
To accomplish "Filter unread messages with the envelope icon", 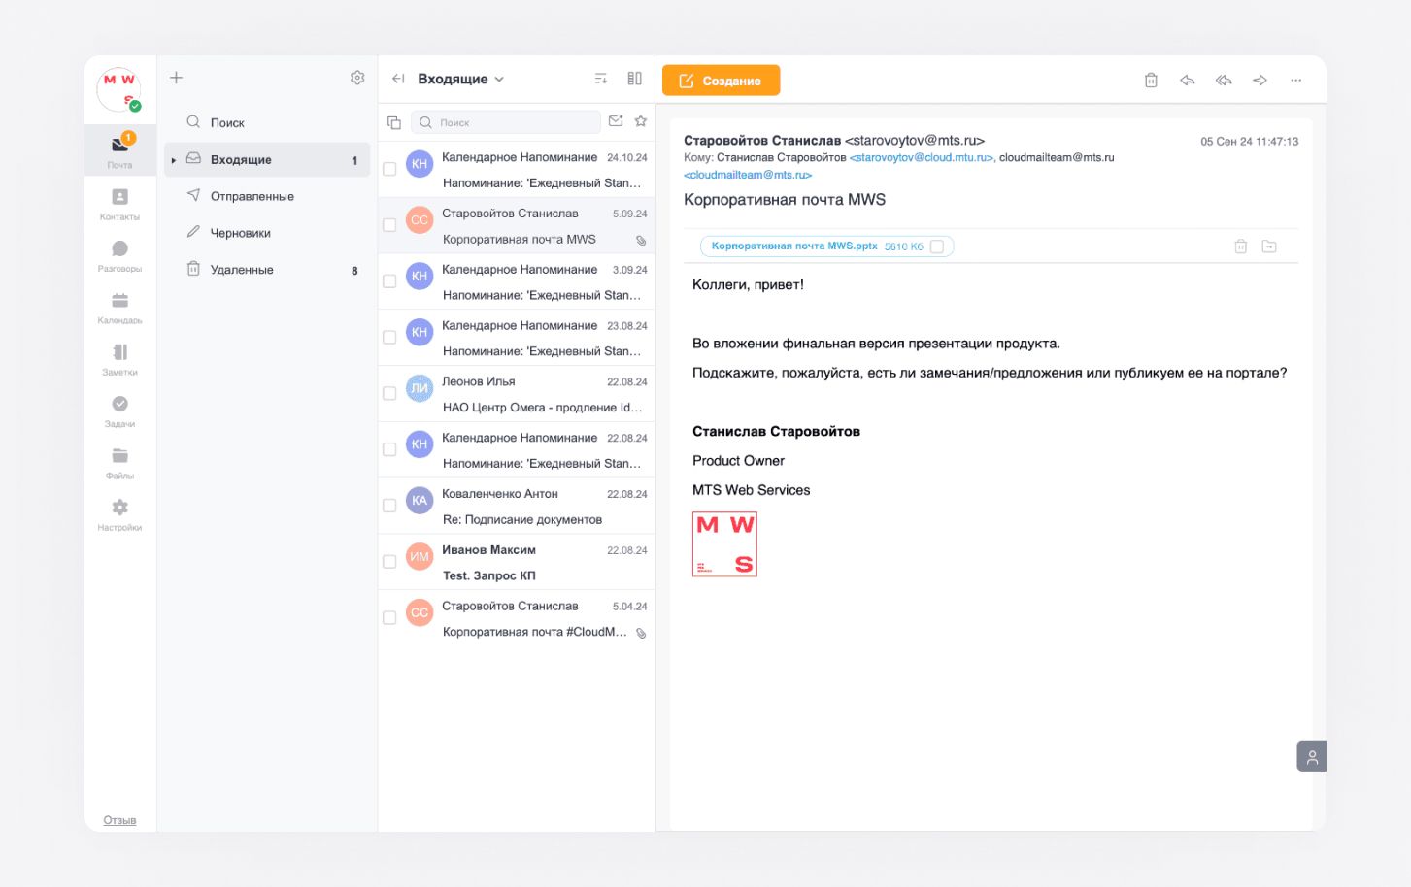I will point(616,121).
